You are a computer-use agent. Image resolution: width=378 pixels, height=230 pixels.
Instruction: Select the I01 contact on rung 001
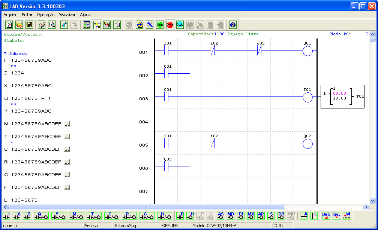(x=166, y=50)
